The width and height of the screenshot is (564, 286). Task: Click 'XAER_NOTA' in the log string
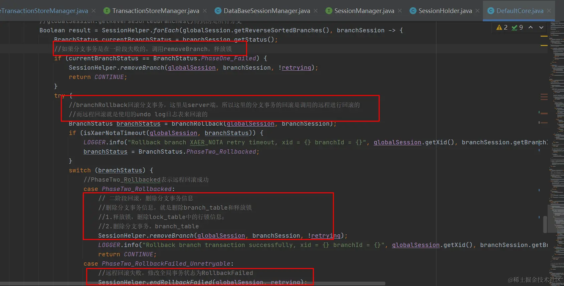point(206,142)
